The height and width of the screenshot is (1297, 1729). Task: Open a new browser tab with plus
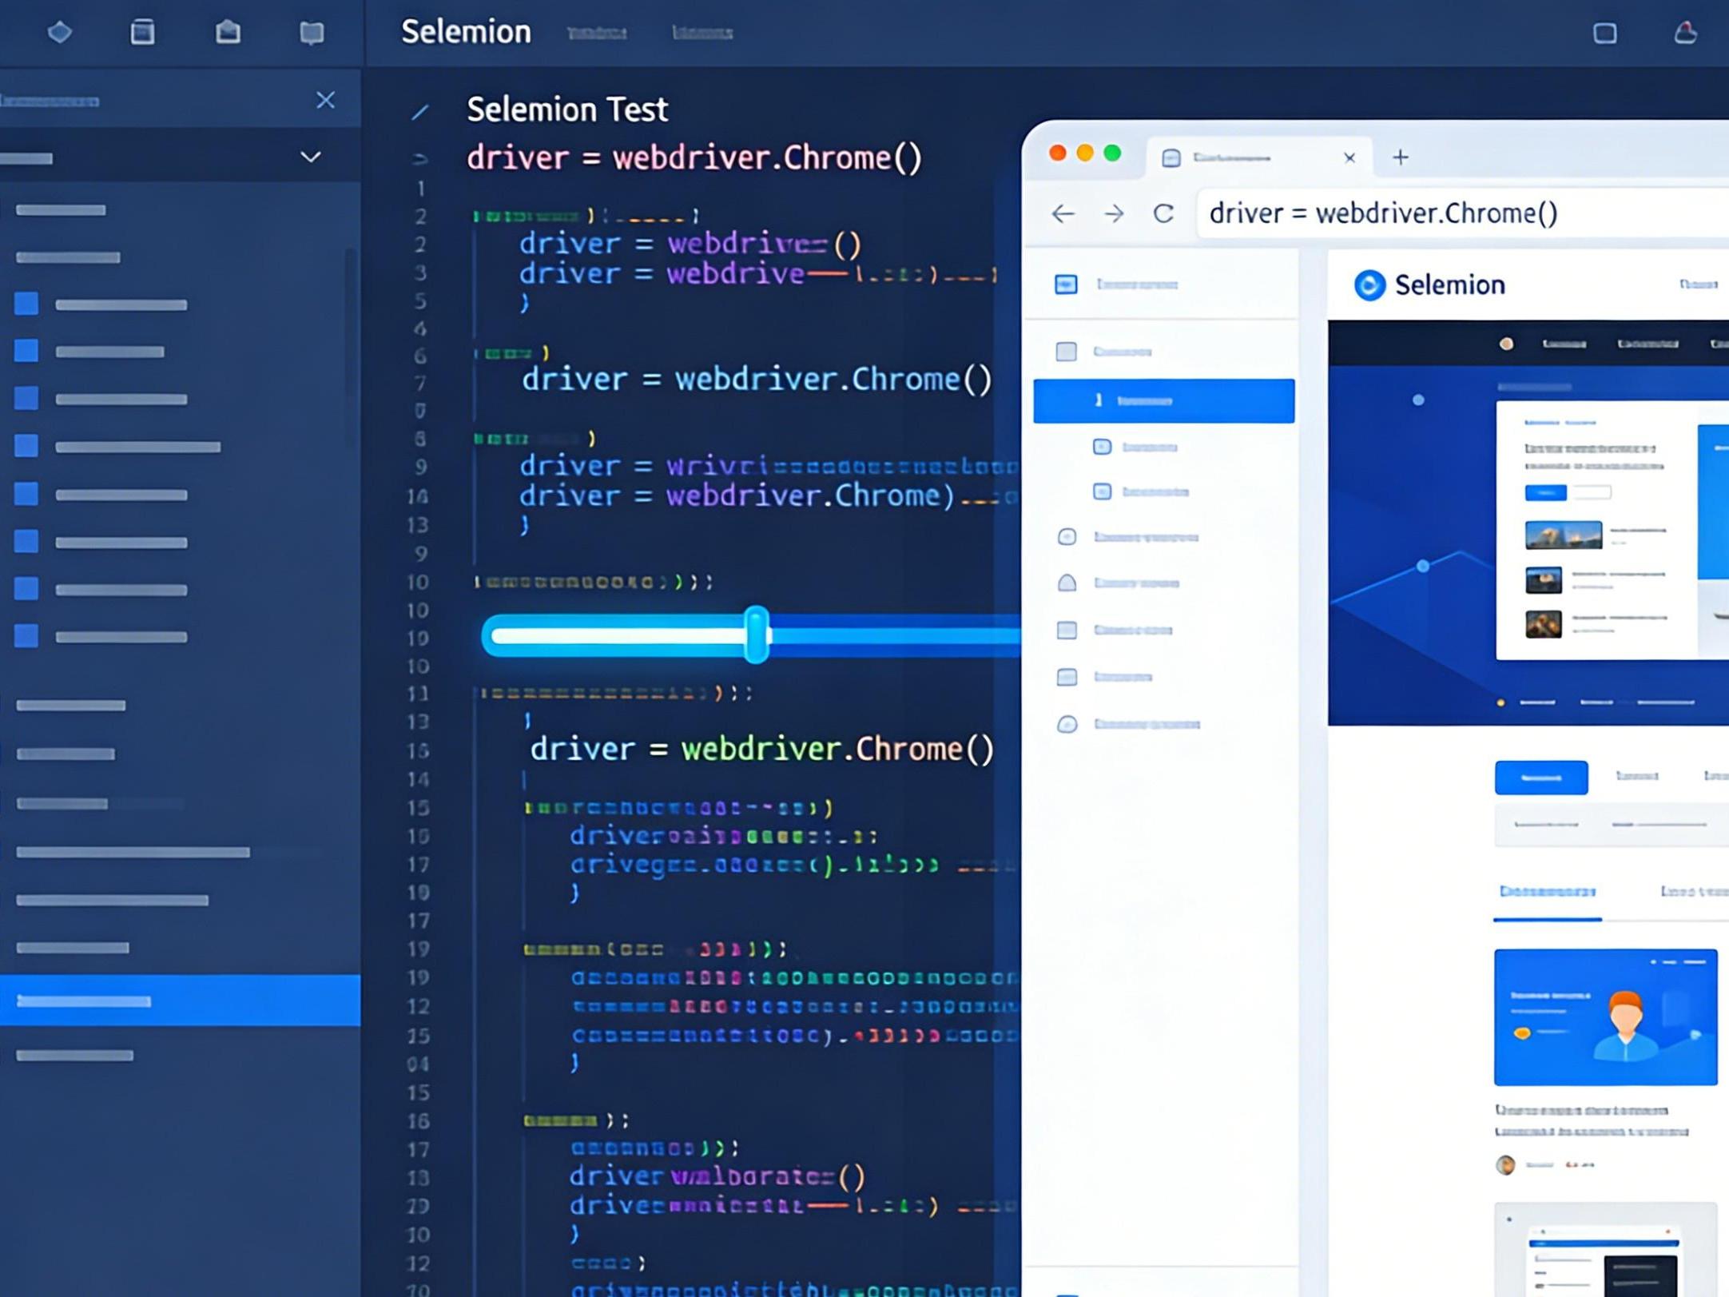point(1400,157)
